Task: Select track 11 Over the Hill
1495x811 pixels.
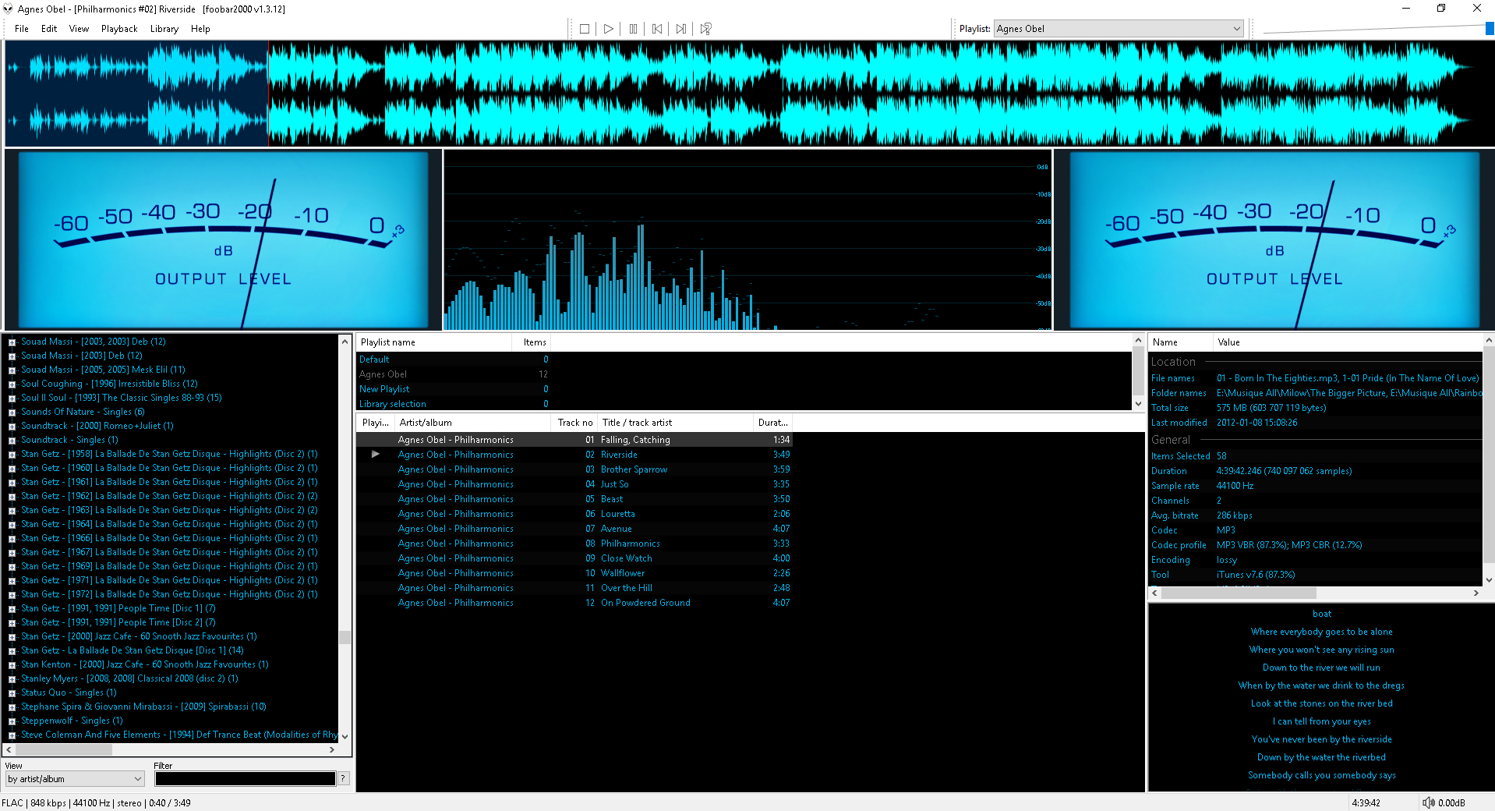Action: coord(574,588)
